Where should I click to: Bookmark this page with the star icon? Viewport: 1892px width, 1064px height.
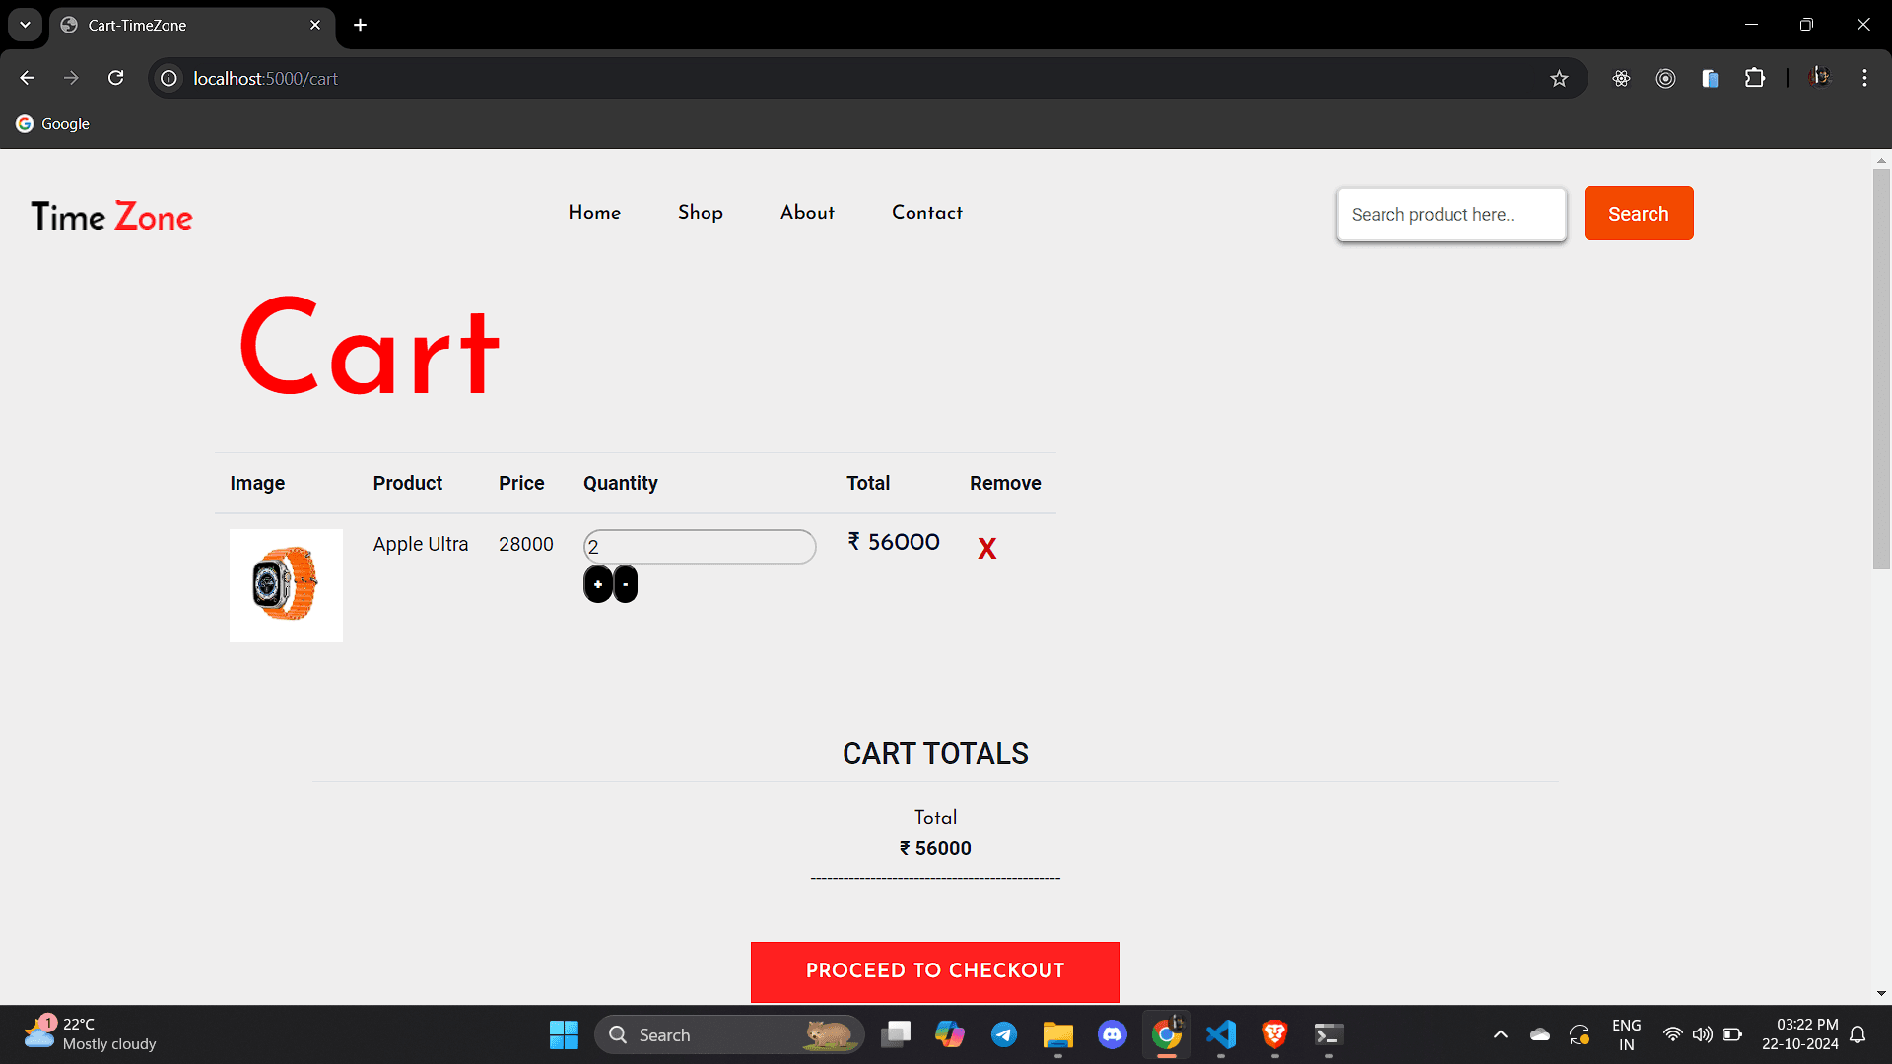coord(1559,78)
